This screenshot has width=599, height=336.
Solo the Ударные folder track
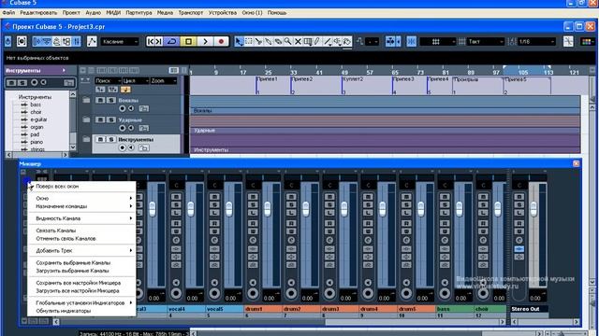pos(110,119)
